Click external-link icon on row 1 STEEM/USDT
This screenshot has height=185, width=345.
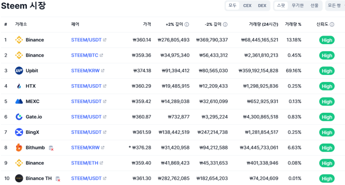point(105,40)
